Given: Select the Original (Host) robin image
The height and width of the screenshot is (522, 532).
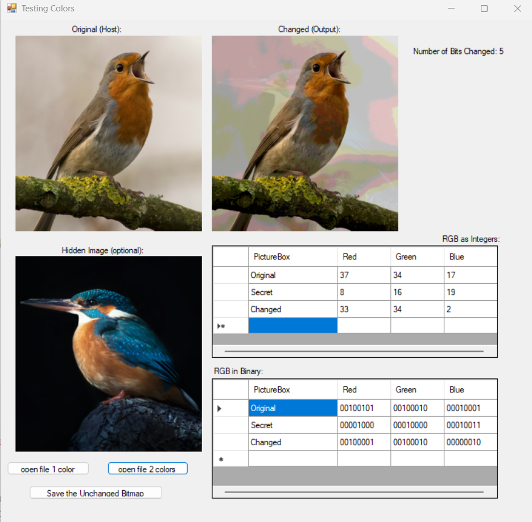Looking at the screenshot, I should [x=108, y=134].
